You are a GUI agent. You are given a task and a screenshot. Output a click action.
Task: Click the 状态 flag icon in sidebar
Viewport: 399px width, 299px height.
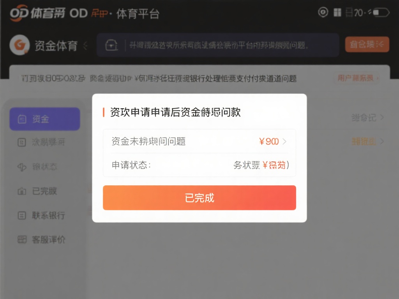click(23, 167)
